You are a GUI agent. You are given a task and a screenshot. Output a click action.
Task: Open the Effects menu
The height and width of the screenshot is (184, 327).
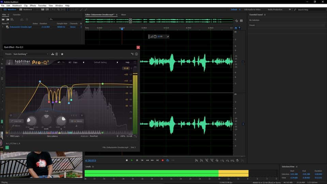tap(33, 6)
